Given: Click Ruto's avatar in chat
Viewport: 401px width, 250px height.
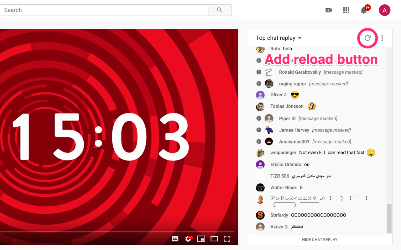Looking at the screenshot, I should coord(260,49).
